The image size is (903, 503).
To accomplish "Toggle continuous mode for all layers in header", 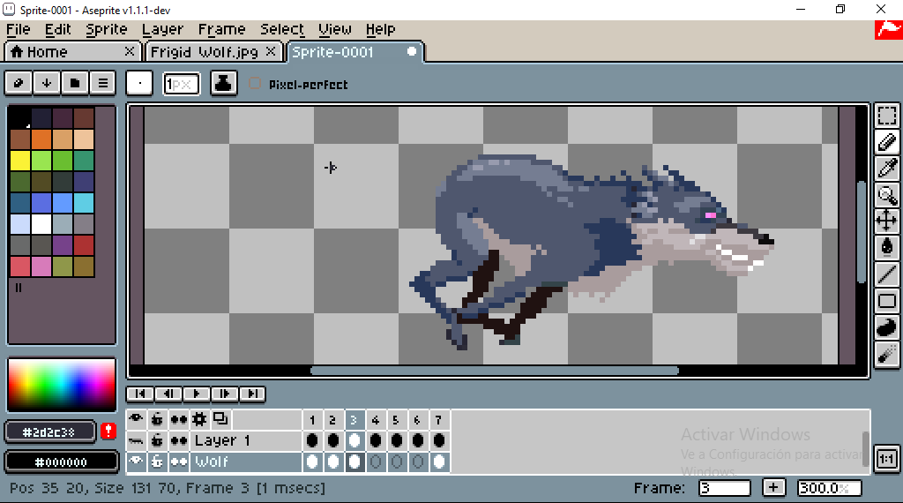I will [178, 419].
